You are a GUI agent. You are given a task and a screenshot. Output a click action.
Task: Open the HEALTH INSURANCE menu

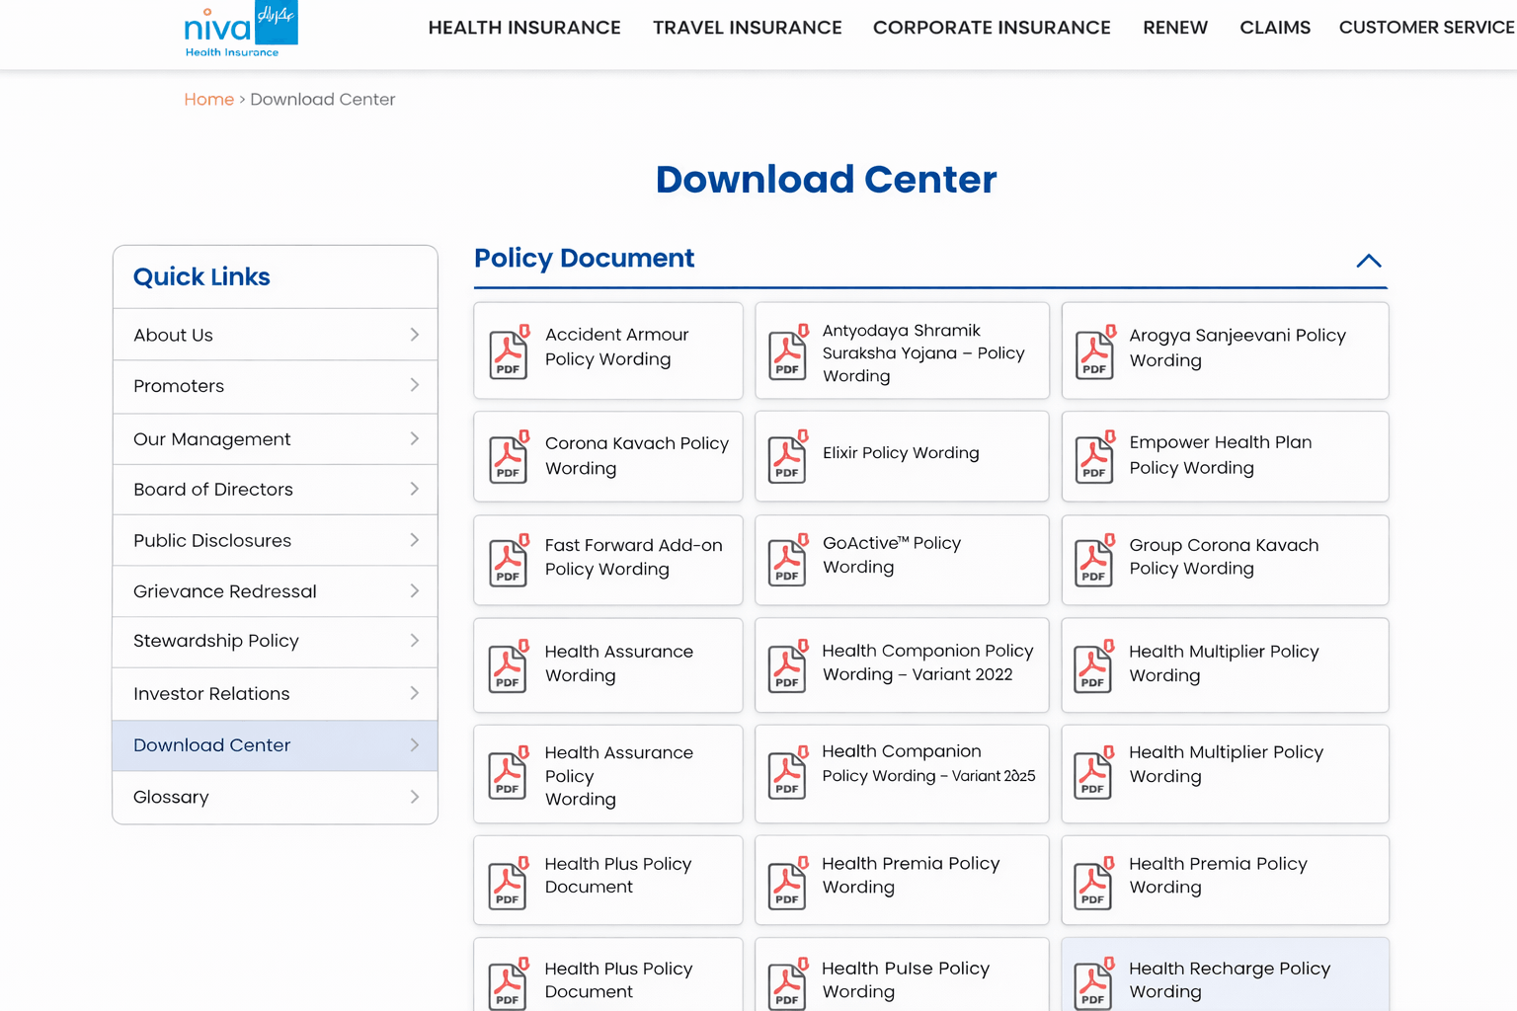click(523, 28)
